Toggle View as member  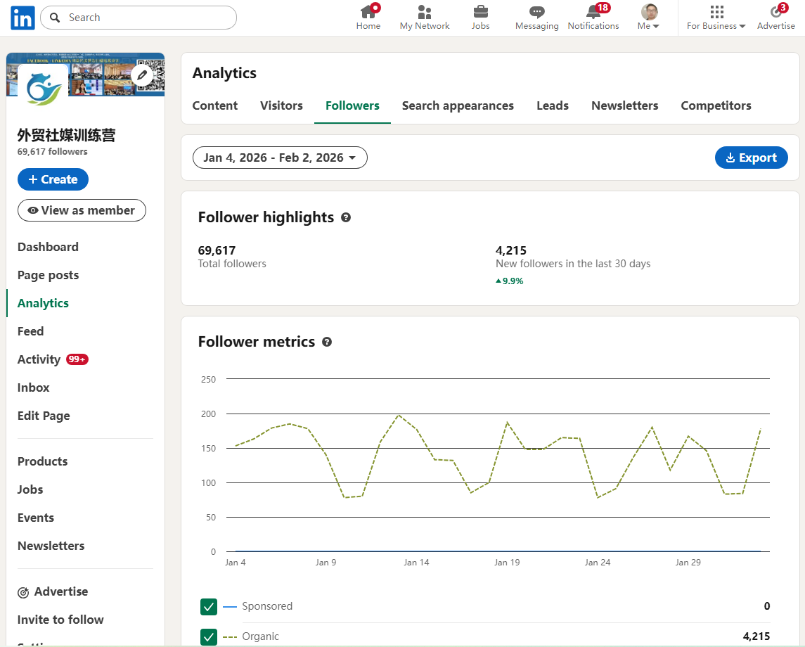[82, 210]
